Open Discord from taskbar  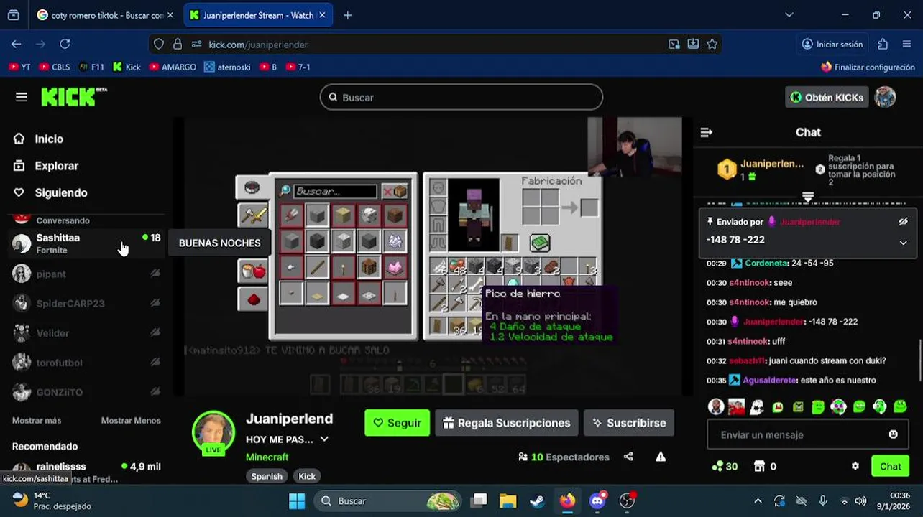tap(597, 500)
